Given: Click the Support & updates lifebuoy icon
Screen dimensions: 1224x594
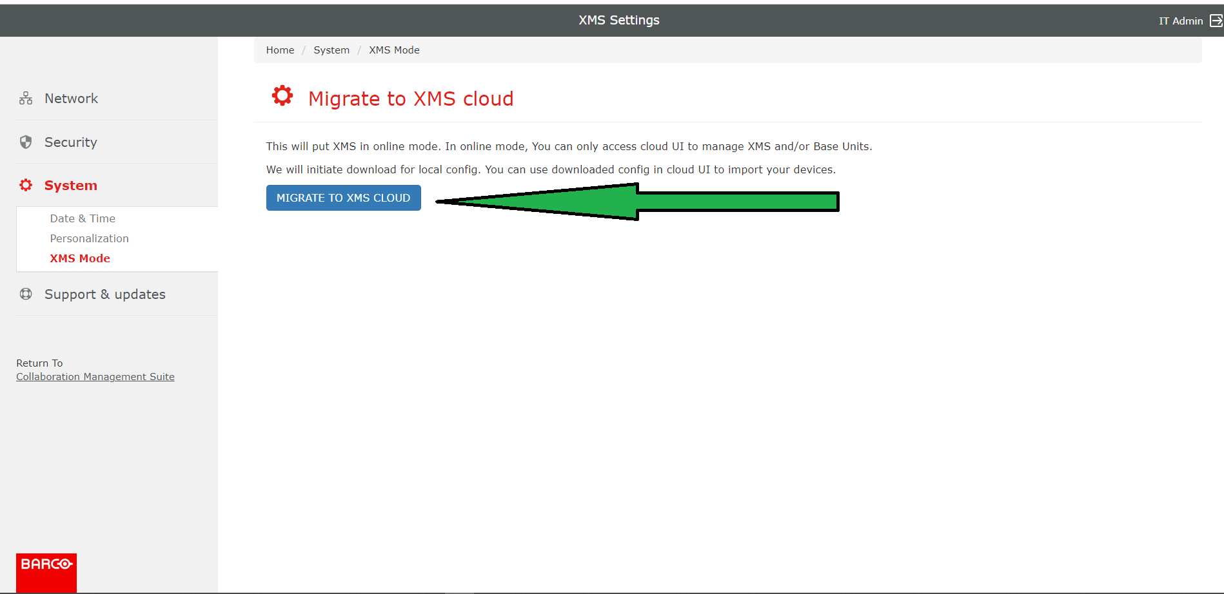Looking at the screenshot, I should click(x=26, y=294).
